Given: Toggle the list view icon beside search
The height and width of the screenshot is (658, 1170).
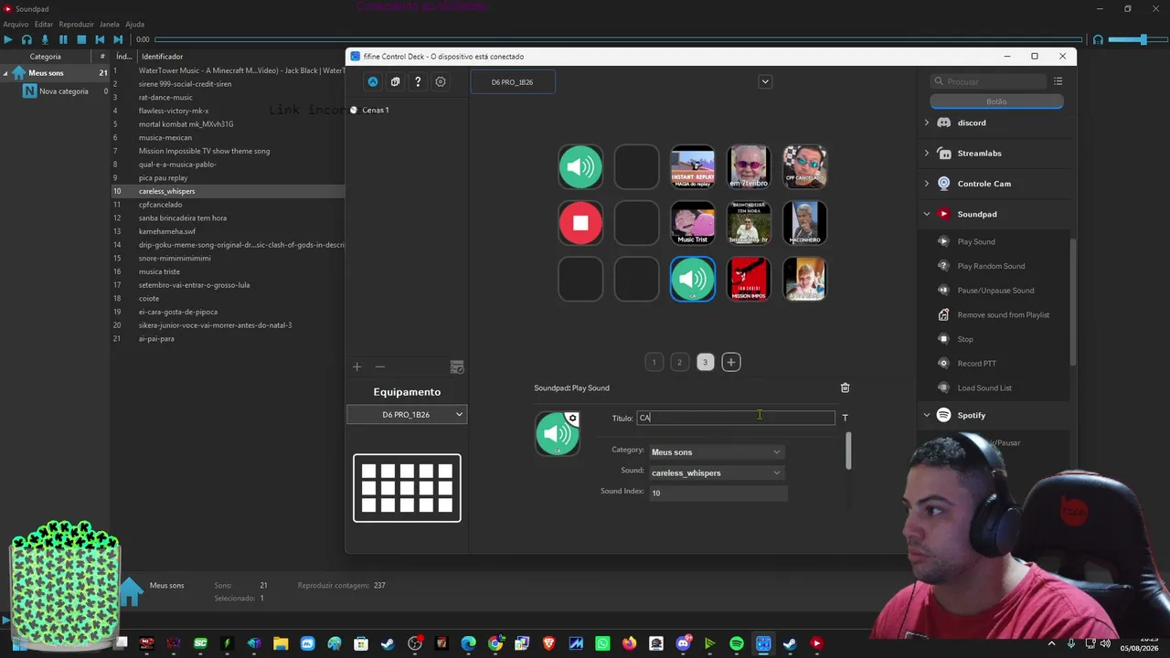Looking at the screenshot, I should [x=1058, y=81].
